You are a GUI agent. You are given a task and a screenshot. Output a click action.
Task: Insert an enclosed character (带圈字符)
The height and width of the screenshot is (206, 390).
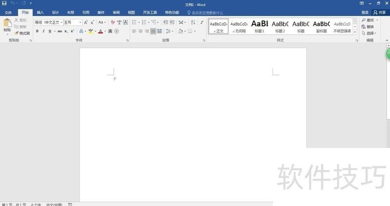tap(117, 31)
